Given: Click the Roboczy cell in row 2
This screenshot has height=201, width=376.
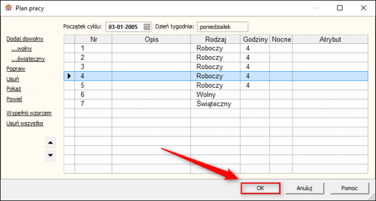Looking at the screenshot, I should (x=215, y=58).
